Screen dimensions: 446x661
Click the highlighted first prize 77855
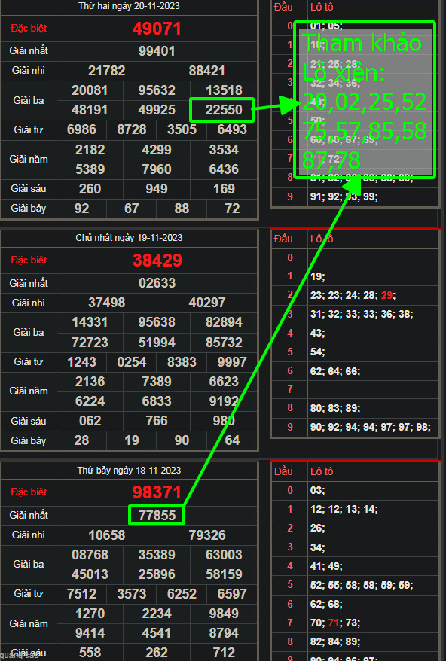(157, 515)
